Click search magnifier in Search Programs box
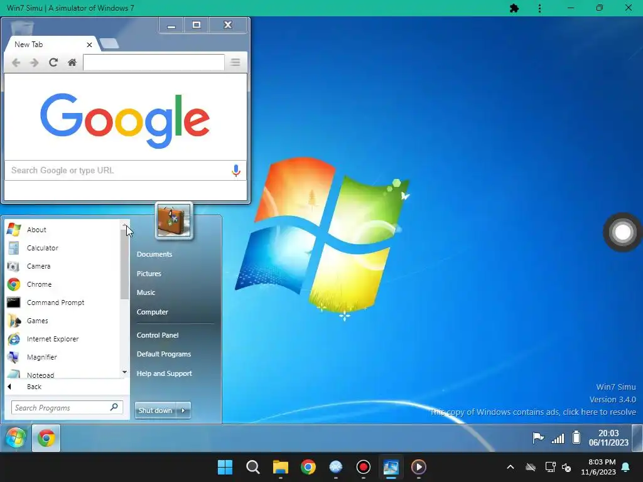The height and width of the screenshot is (482, 643). (114, 407)
